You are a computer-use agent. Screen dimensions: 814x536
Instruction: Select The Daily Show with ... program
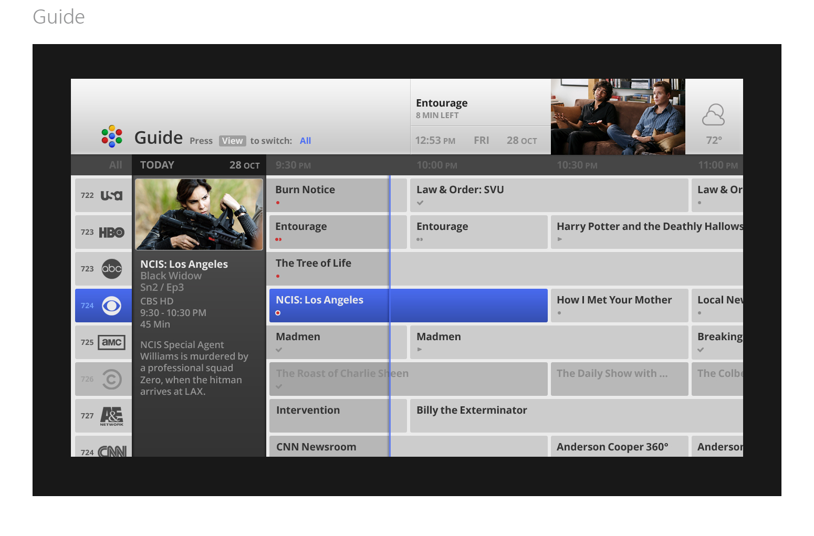[x=620, y=379]
